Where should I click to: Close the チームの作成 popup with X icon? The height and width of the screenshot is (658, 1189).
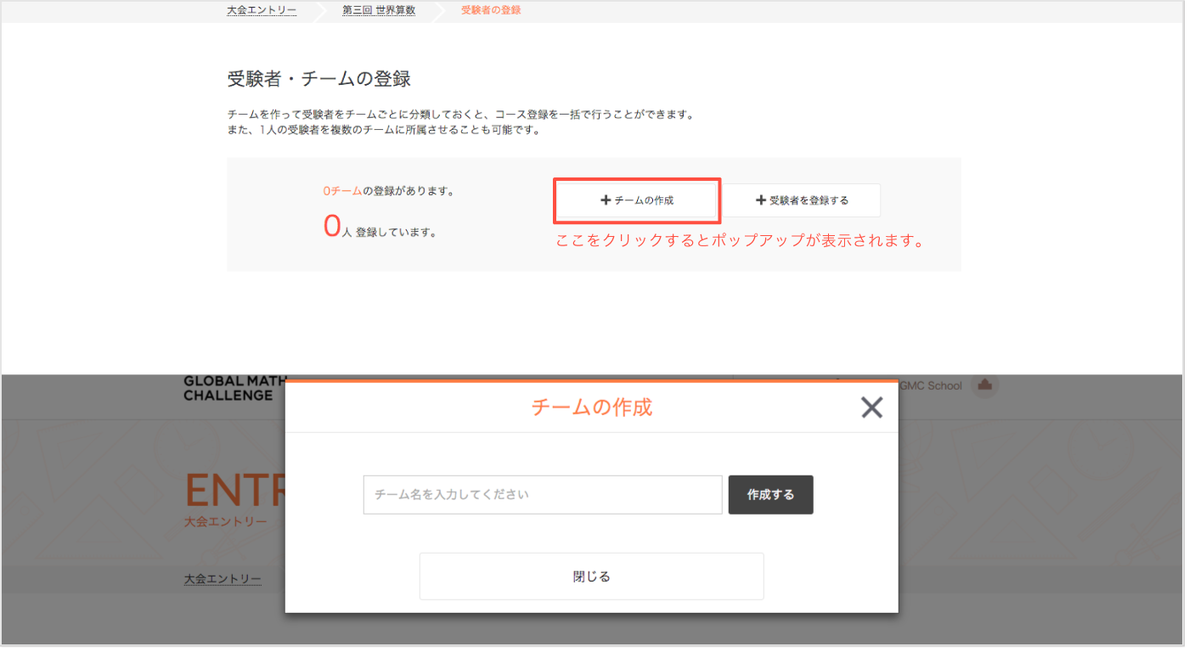click(x=871, y=408)
